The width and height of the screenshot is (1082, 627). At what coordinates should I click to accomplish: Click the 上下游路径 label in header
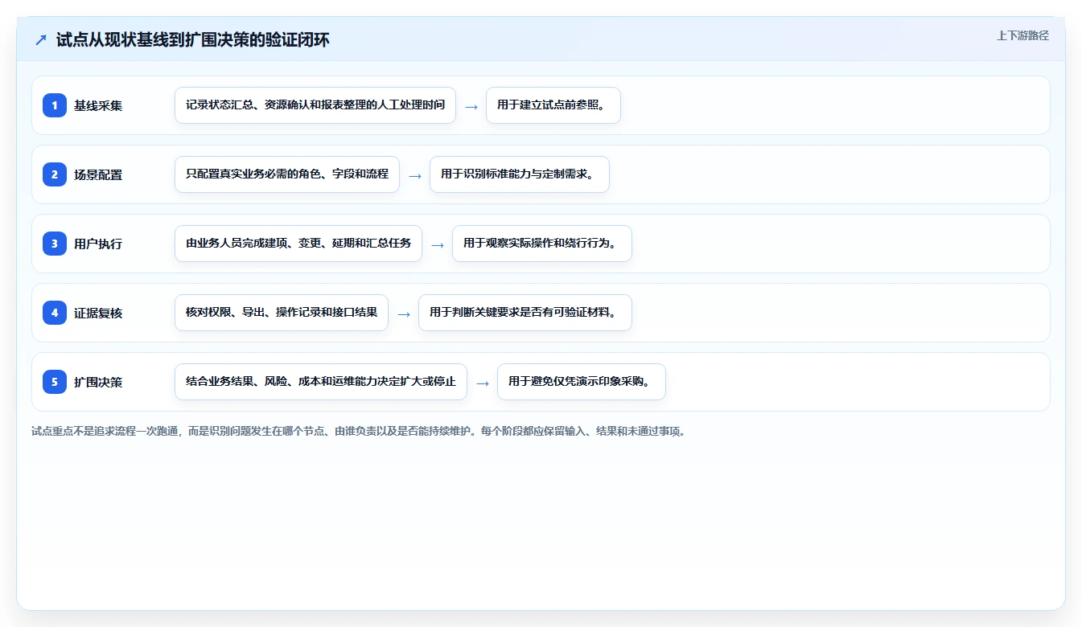click(x=1022, y=35)
